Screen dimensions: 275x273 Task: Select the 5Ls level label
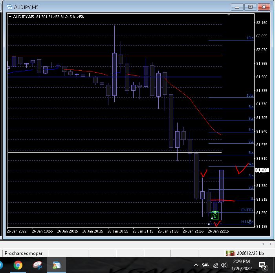tap(251, 153)
